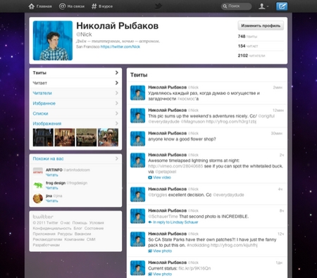The width and height of the screenshot is (317, 278).
Task: Select the Избранное sidebar tab
Action: [x=75, y=103]
